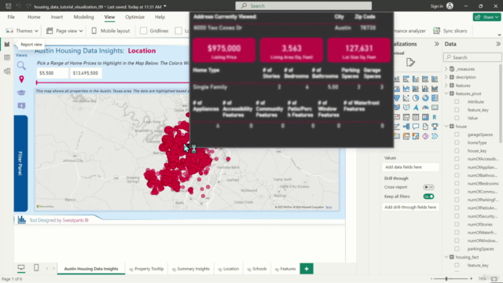
Task: Enable the Gridlines checkbox
Action: (143, 31)
